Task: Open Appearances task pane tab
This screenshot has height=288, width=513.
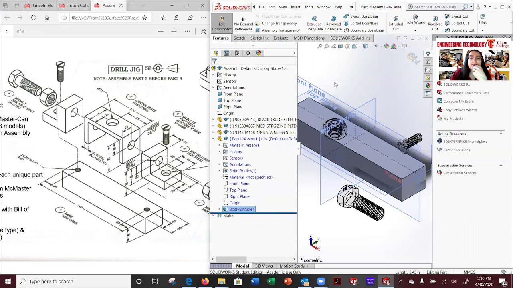Action: (x=428, y=85)
